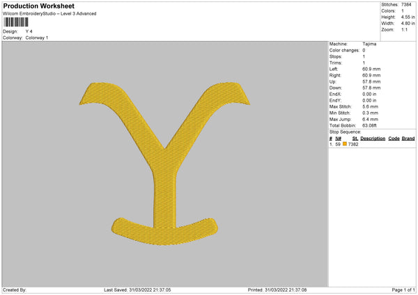Click the gold Y embroidery design preview
This screenshot has width=418, height=295.
click(x=164, y=164)
